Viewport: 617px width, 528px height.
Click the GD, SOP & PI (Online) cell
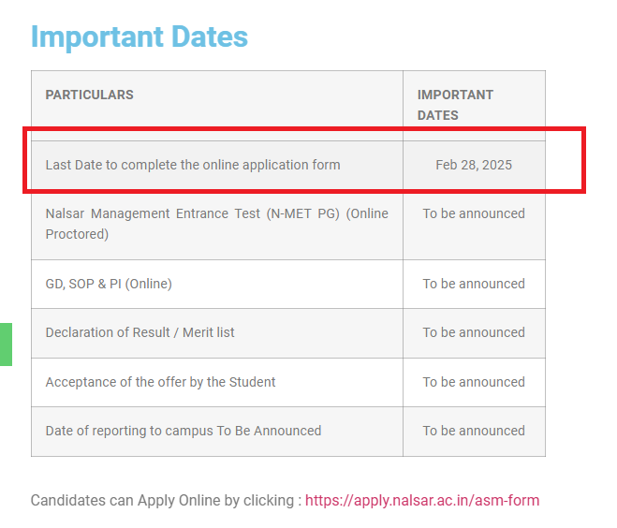point(109,284)
